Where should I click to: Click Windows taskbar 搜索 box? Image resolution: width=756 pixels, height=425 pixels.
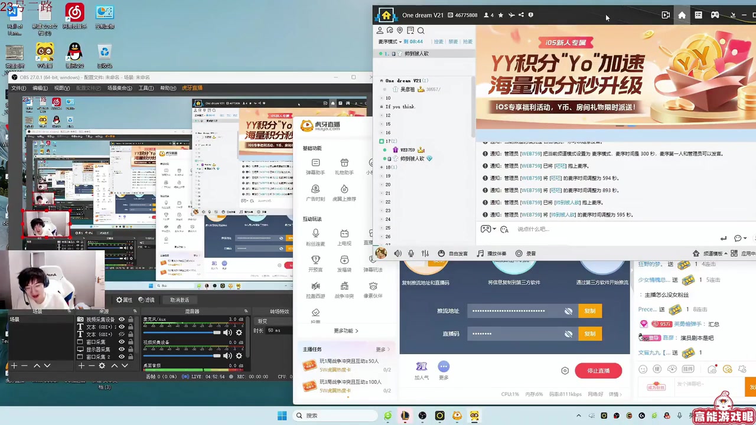(335, 416)
